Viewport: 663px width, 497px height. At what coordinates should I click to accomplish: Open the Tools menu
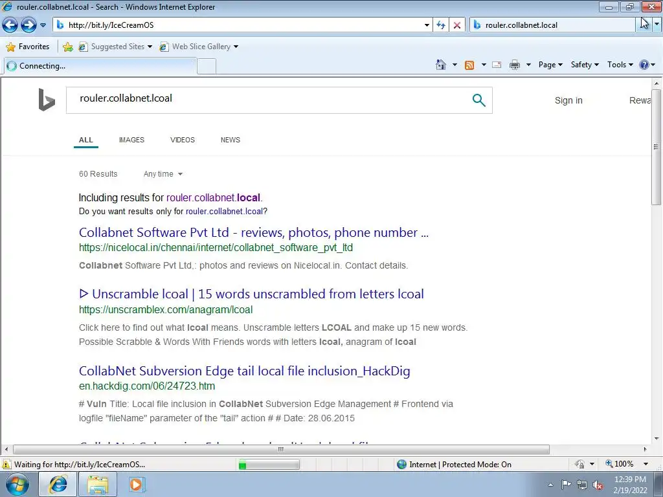point(620,65)
